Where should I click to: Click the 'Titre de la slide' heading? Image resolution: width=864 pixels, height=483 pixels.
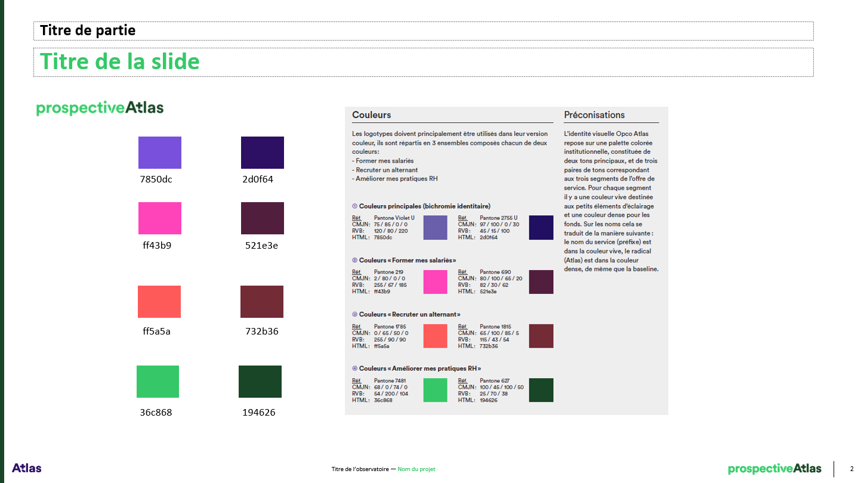coord(119,61)
